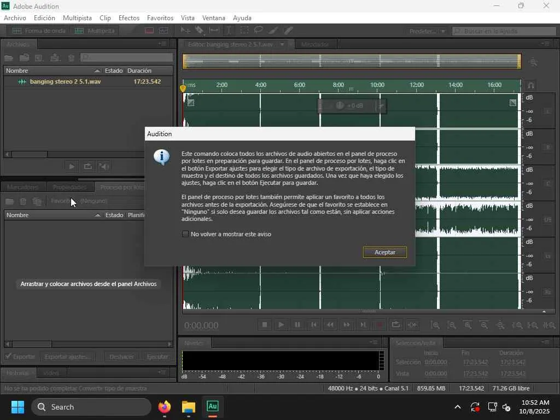Click the Archivos panel horizontal scrollbar

pyautogui.click(x=30, y=154)
